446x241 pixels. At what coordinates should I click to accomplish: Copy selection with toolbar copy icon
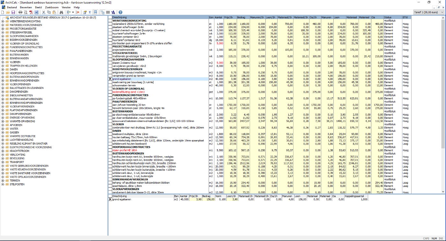[x=49, y=12]
